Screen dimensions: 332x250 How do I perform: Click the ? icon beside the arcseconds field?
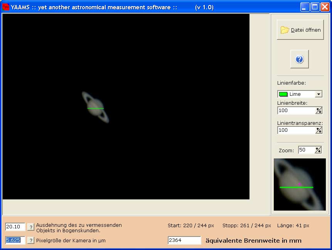[30, 227]
